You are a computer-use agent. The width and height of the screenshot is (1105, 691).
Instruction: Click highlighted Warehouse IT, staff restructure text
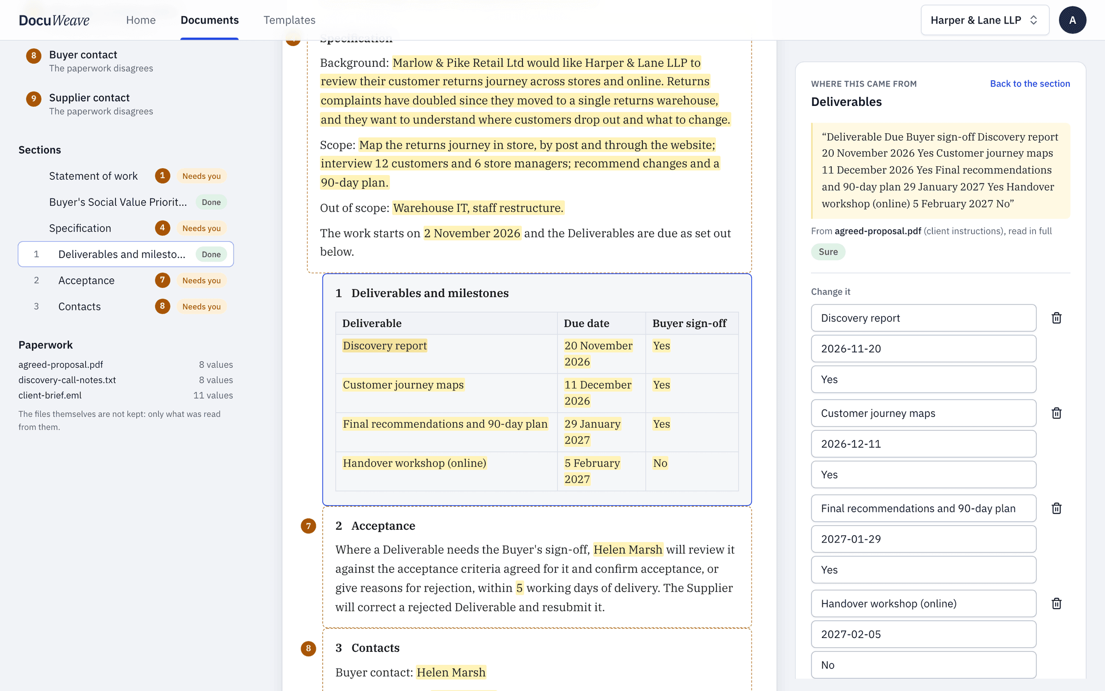click(478, 208)
